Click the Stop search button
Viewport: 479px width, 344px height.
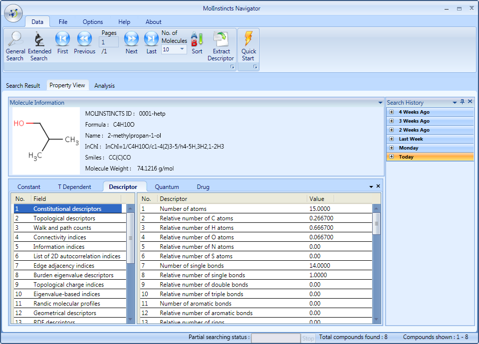click(308, 338)
